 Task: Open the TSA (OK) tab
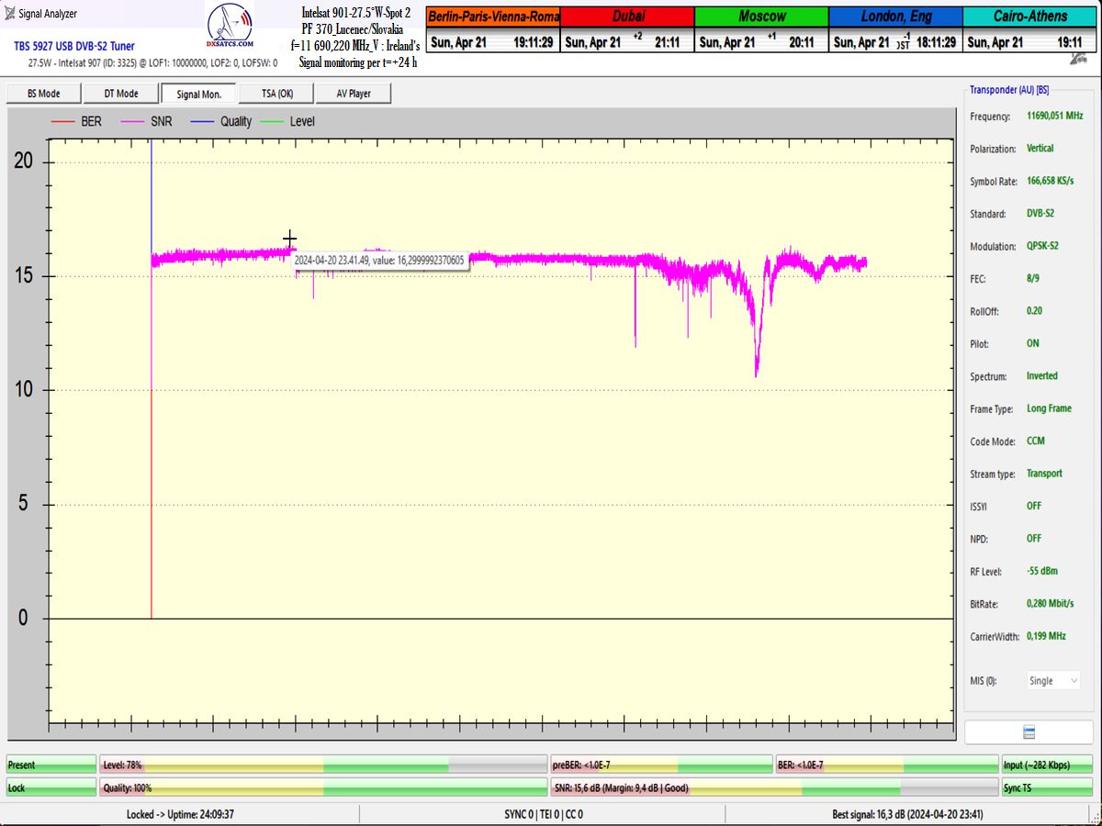[x=276, y=94]
